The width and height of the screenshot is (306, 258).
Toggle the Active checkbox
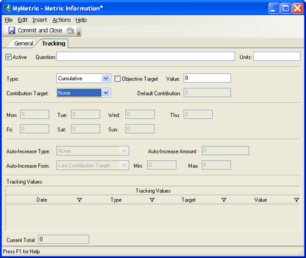[8, 57]
